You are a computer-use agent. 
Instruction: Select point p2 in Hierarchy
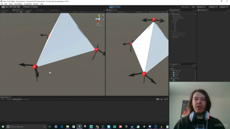tap(175, 28)
